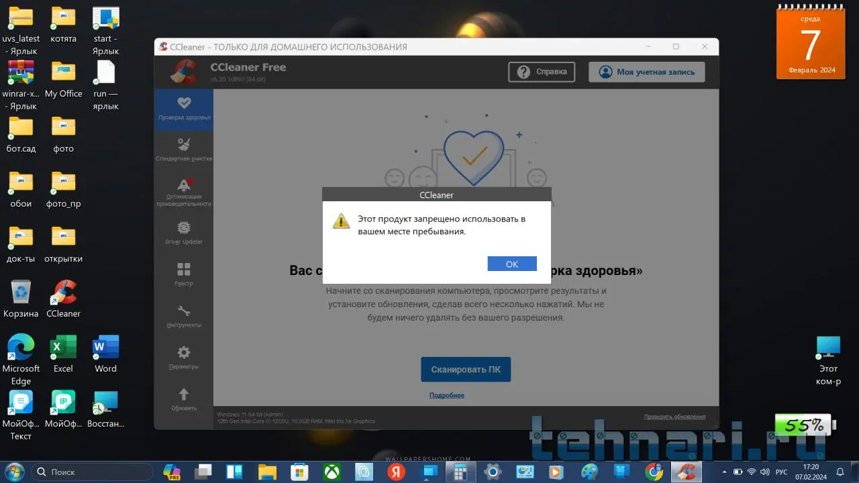
Task: Open Copilot from the taskbar
Action: (x=172, y=472)
